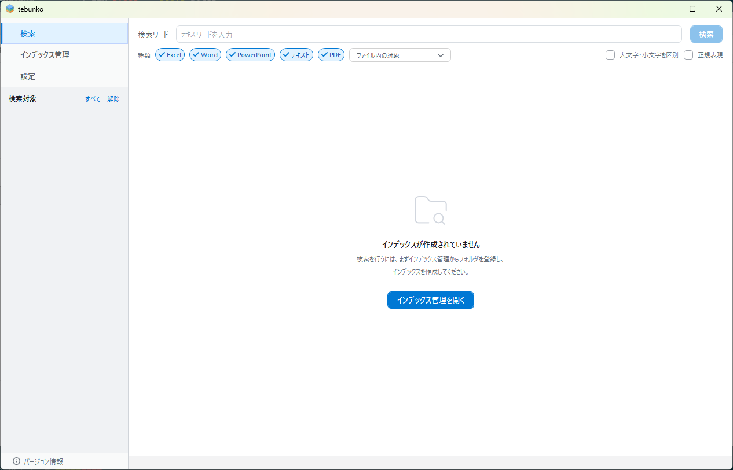Click the blue 検索 button
The height and width of the screenshot is (470, 733).
706,34
